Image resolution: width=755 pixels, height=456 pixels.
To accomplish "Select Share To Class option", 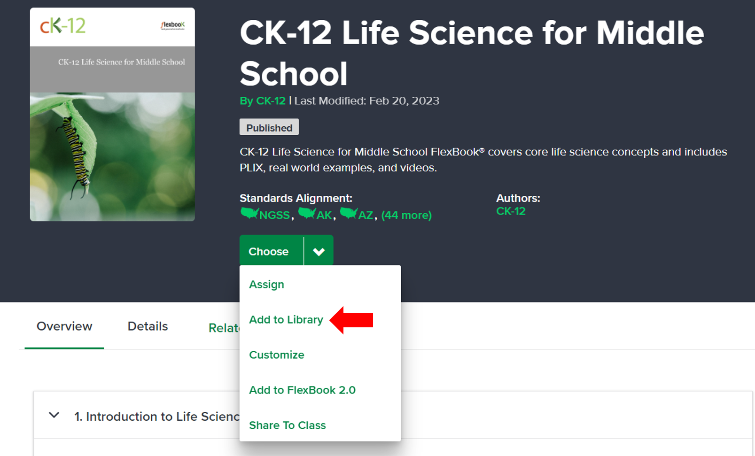I will [x=287, y=425].
